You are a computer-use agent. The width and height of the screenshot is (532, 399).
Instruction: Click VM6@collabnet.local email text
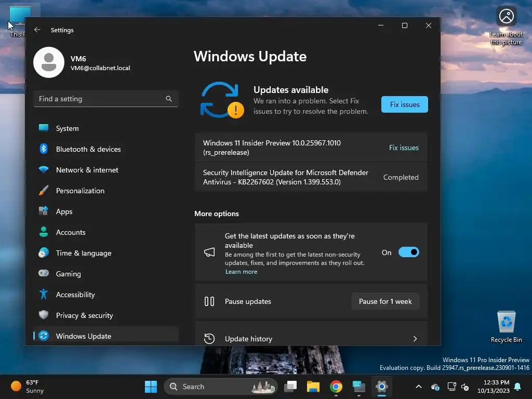pos(100,68)
